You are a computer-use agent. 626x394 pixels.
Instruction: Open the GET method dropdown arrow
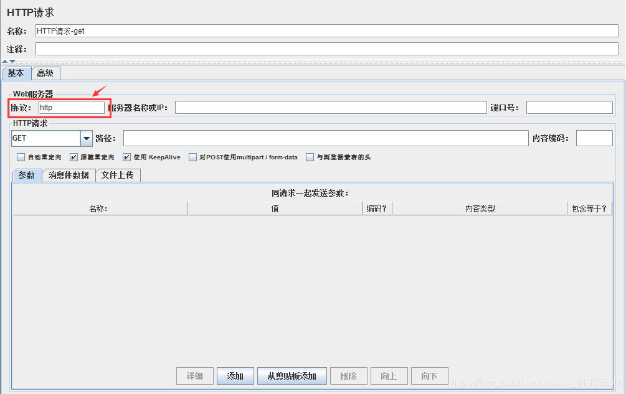(86, 138)
